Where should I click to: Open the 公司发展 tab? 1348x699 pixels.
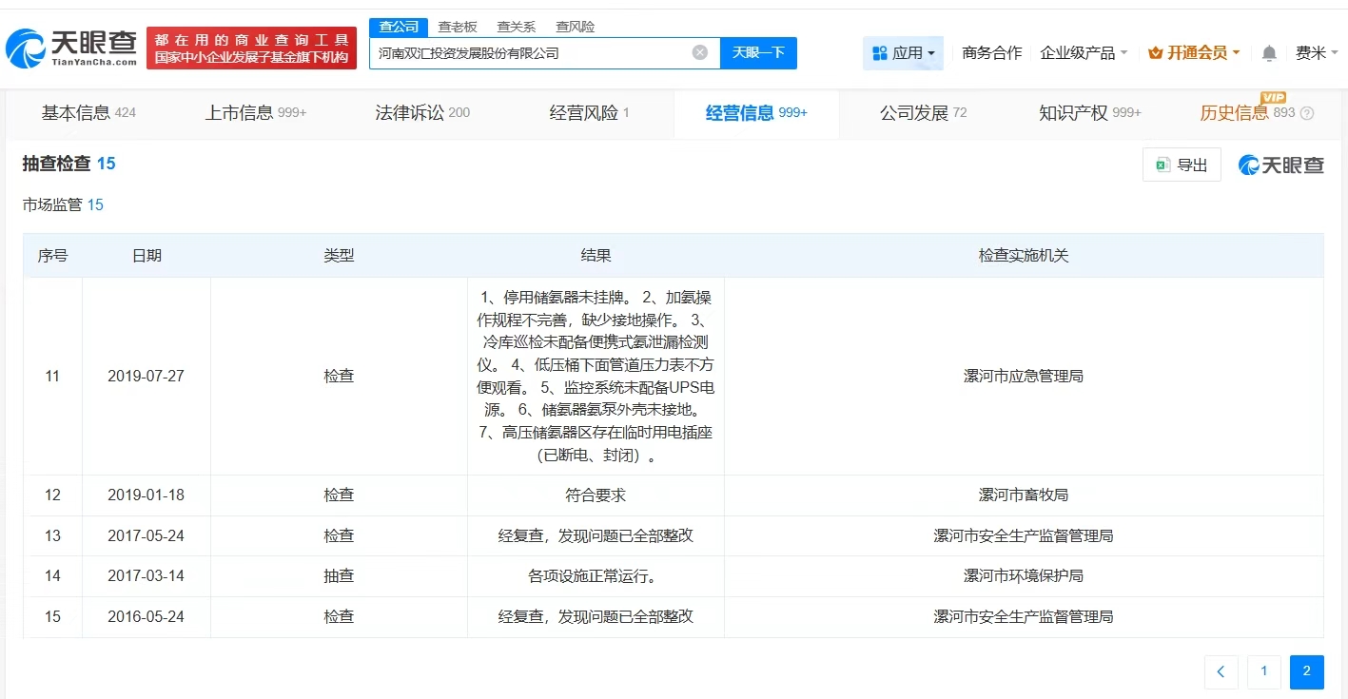point(923,113)
